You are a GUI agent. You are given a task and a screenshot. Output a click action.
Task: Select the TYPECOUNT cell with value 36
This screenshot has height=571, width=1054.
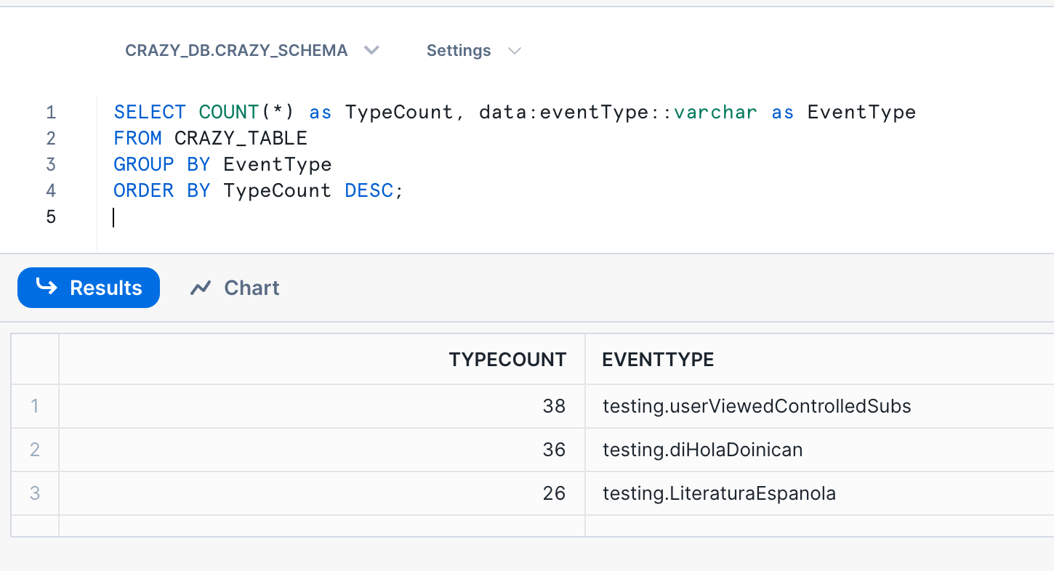[322, 450]
